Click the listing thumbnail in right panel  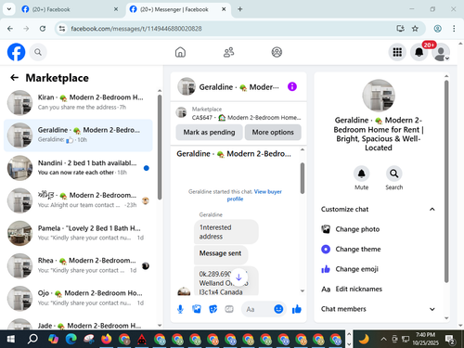(x=379, y=96)
